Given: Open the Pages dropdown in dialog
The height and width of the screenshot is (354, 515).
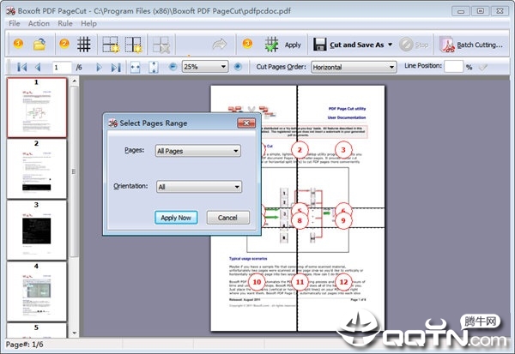Looking at the screenshot, I should pyautogui.click(x=197, y=151).
